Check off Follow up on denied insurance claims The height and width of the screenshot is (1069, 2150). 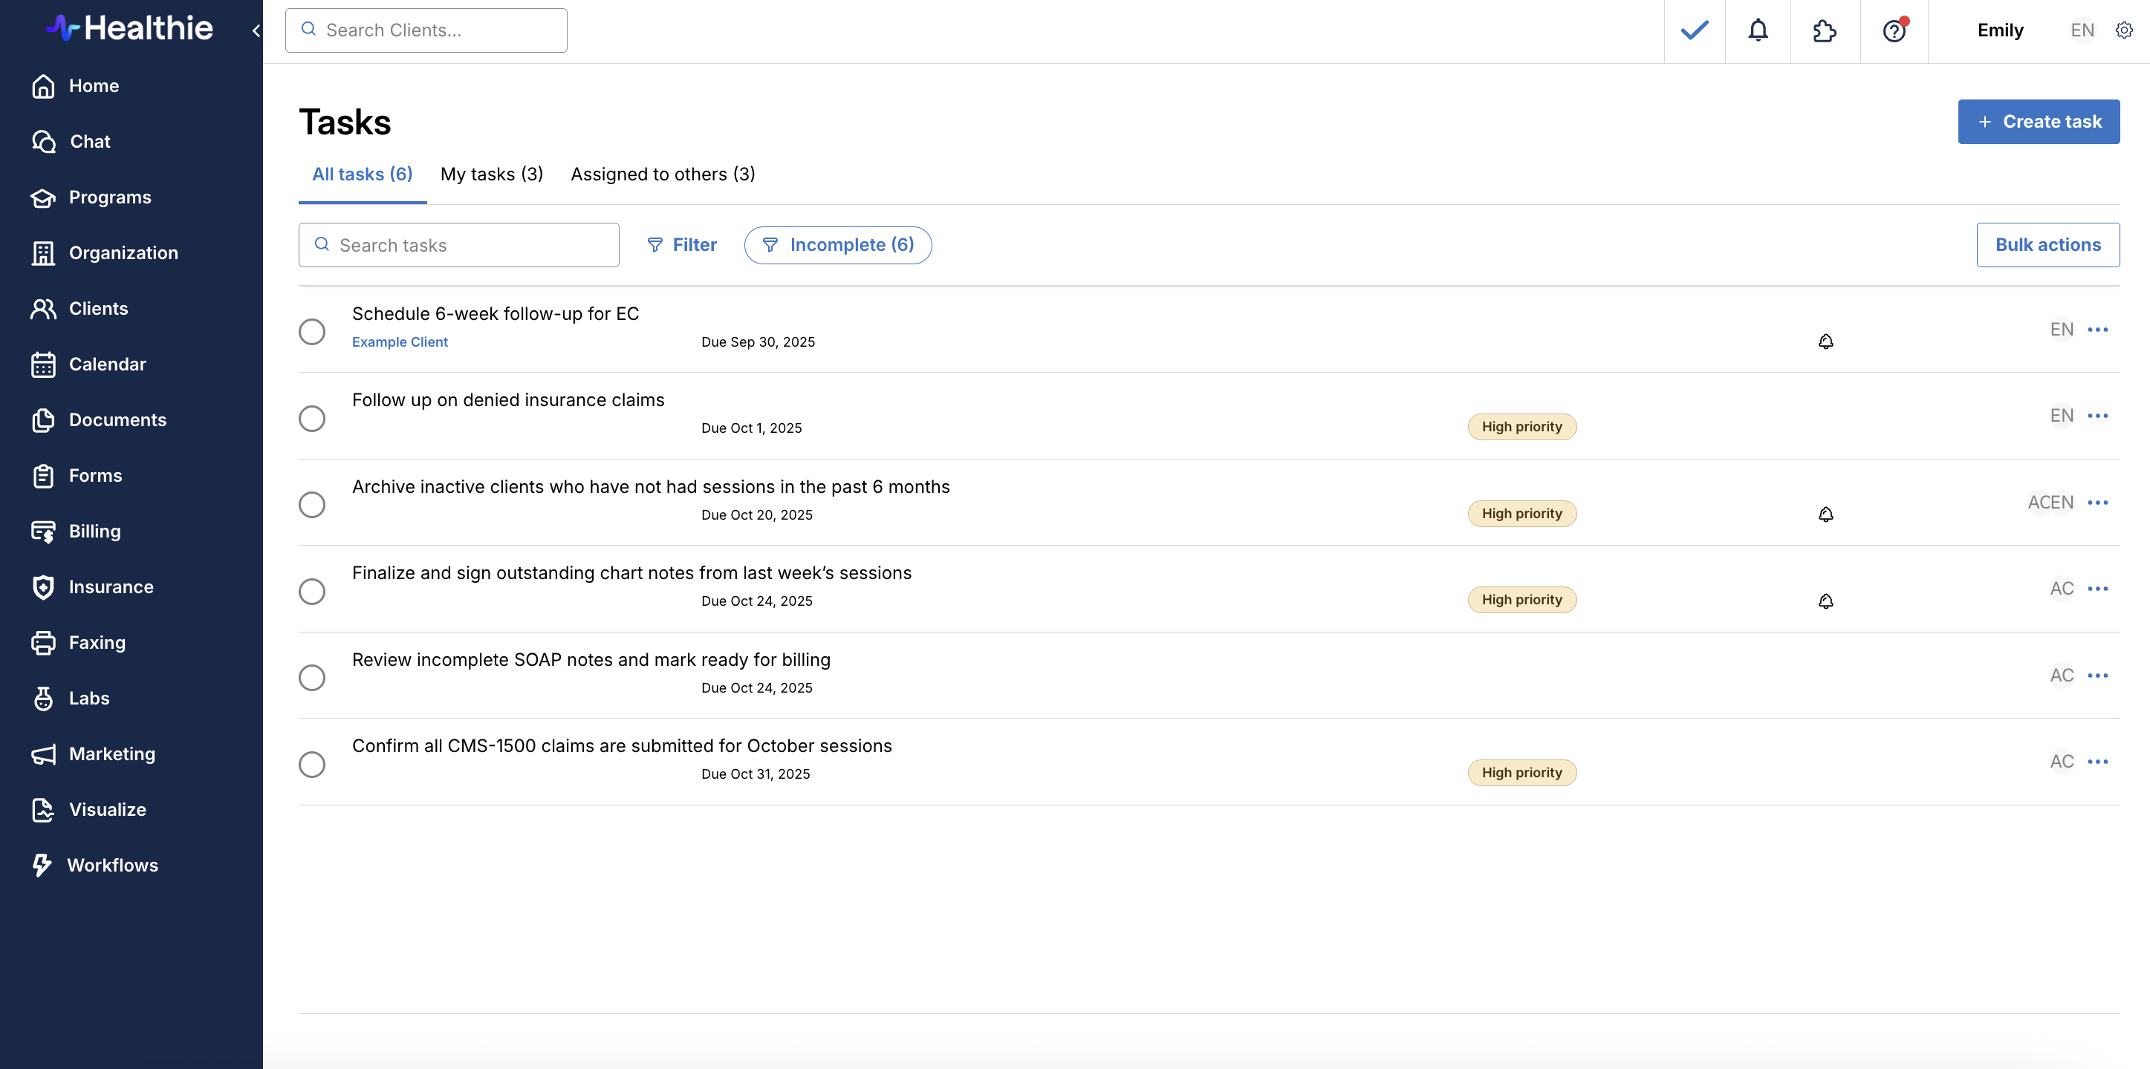pos(312,418)
